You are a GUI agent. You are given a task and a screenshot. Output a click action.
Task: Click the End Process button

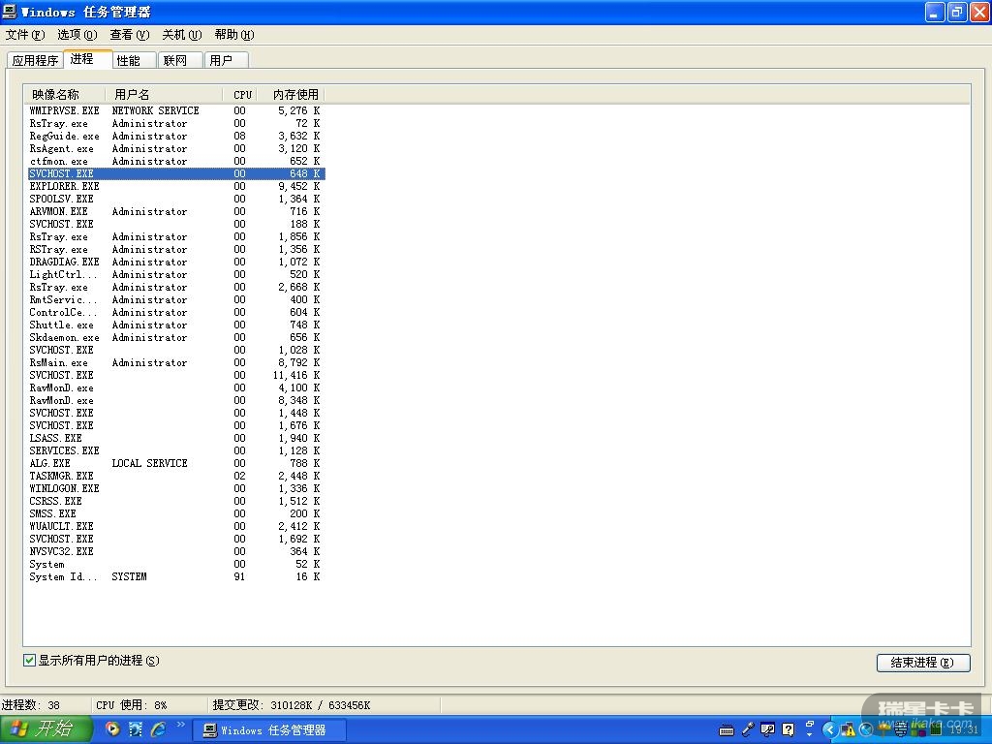point(923,663)
